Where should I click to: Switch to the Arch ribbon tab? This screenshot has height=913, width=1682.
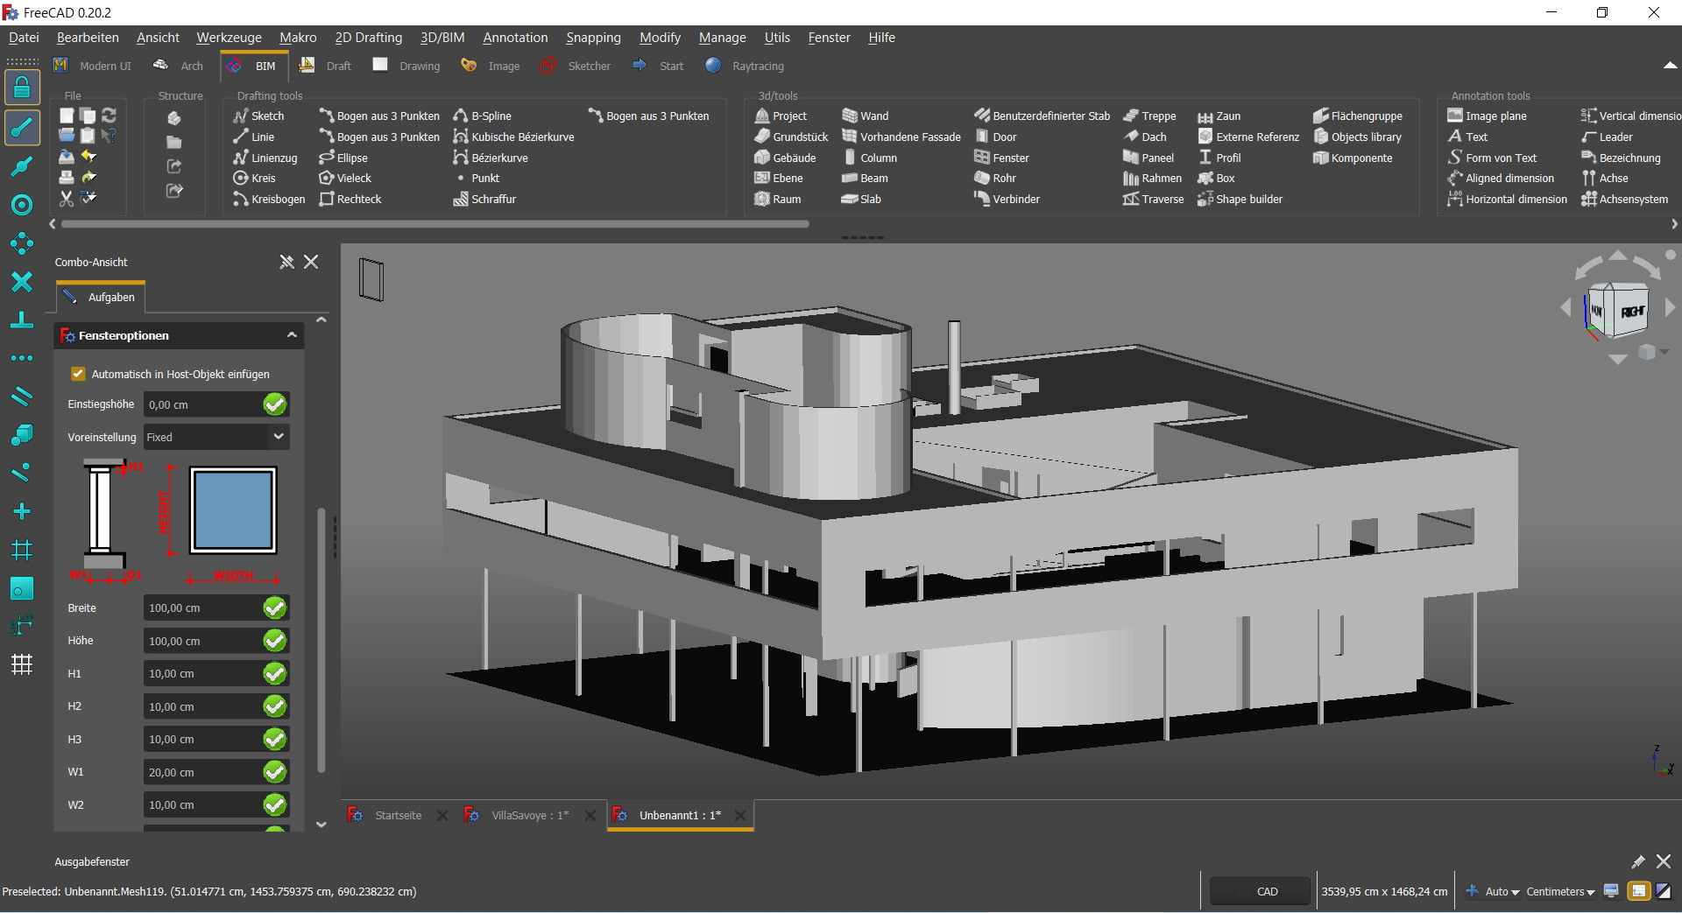[179, 66]
